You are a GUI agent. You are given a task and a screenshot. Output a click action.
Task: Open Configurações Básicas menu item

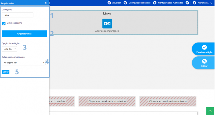point(139,3)
